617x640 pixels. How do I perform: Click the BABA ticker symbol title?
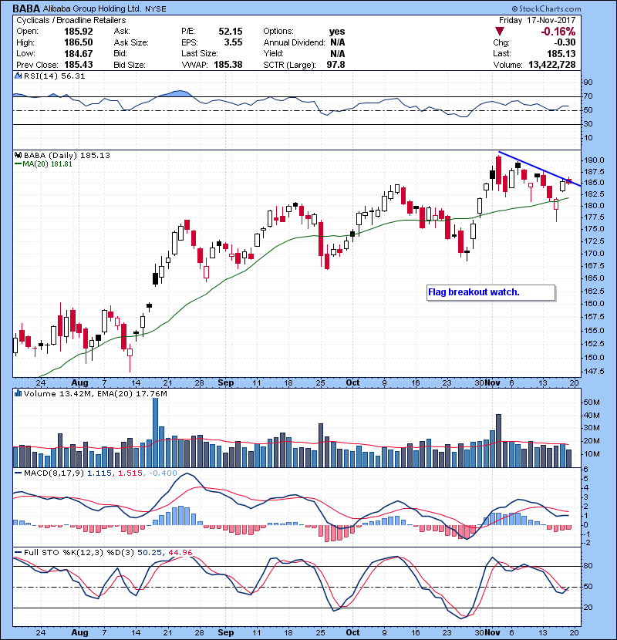(26, 8)
